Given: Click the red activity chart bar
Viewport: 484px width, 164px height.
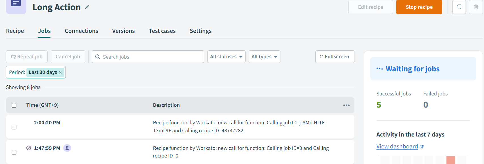Looking at the screenshot, I should coord(451,160).
